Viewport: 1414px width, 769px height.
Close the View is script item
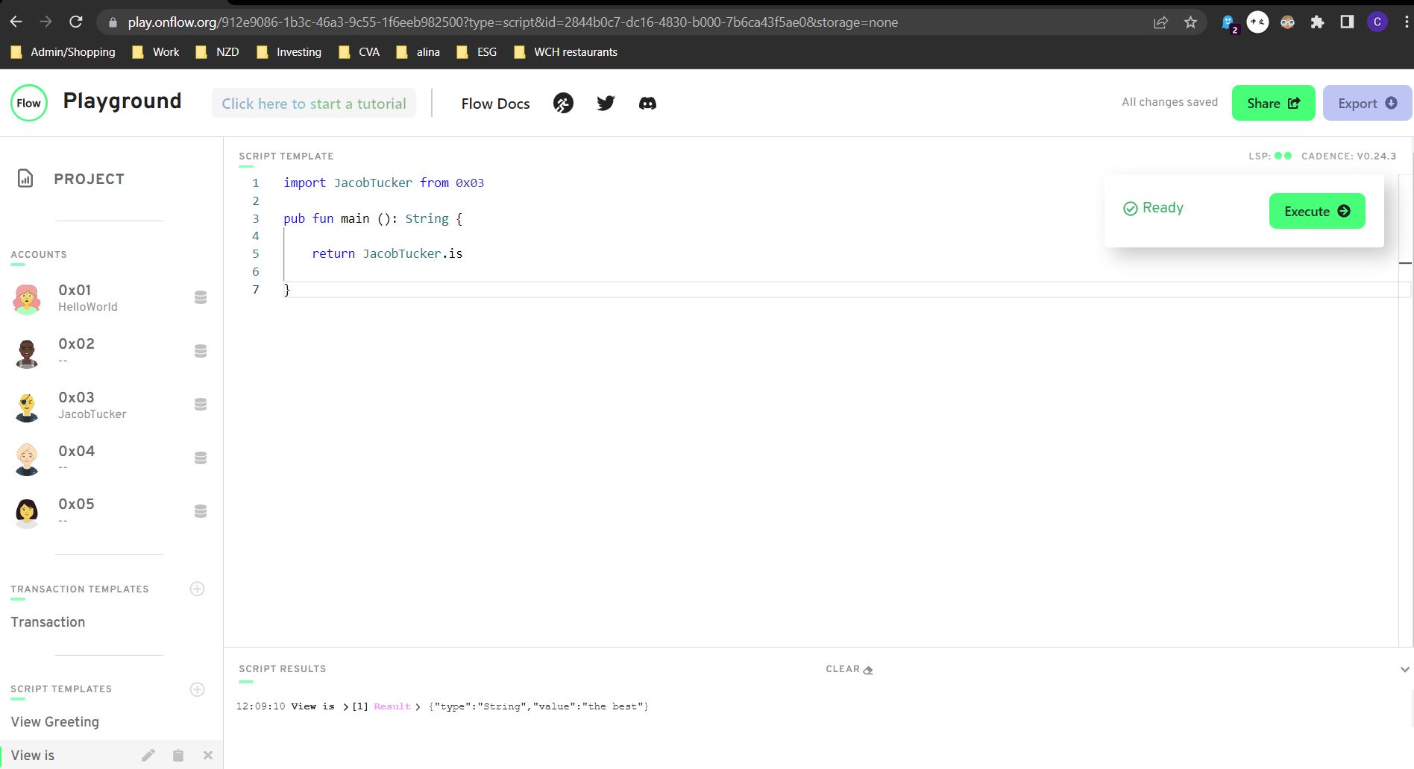point(208,756)
